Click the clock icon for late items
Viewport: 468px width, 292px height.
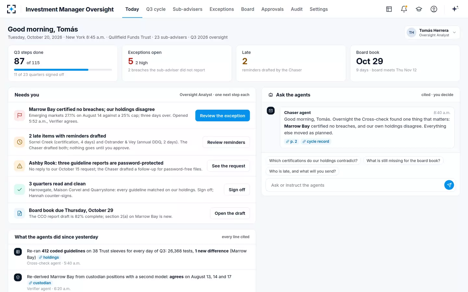(x=19, y=142)
